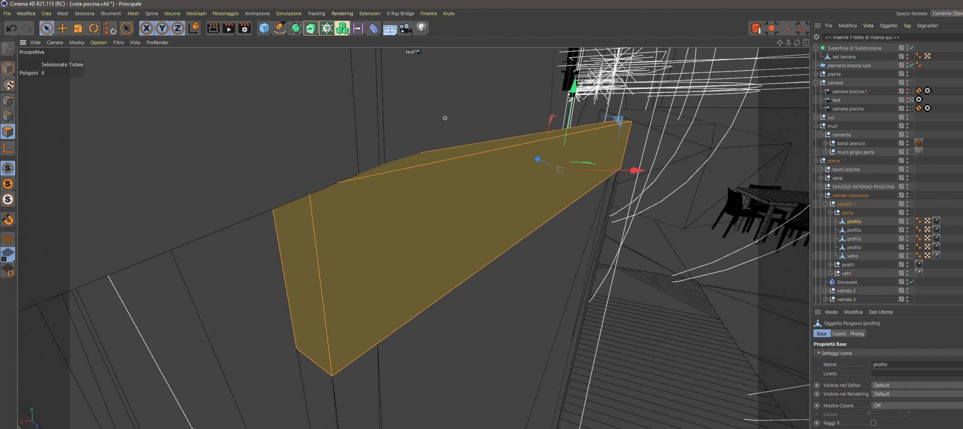Screen dimensions: 963x429
Task: Switch to the Phong tab
Action: [857, 334]
